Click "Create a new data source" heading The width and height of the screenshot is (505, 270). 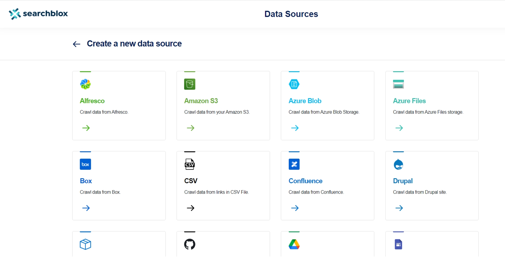(x=134, y=44)
